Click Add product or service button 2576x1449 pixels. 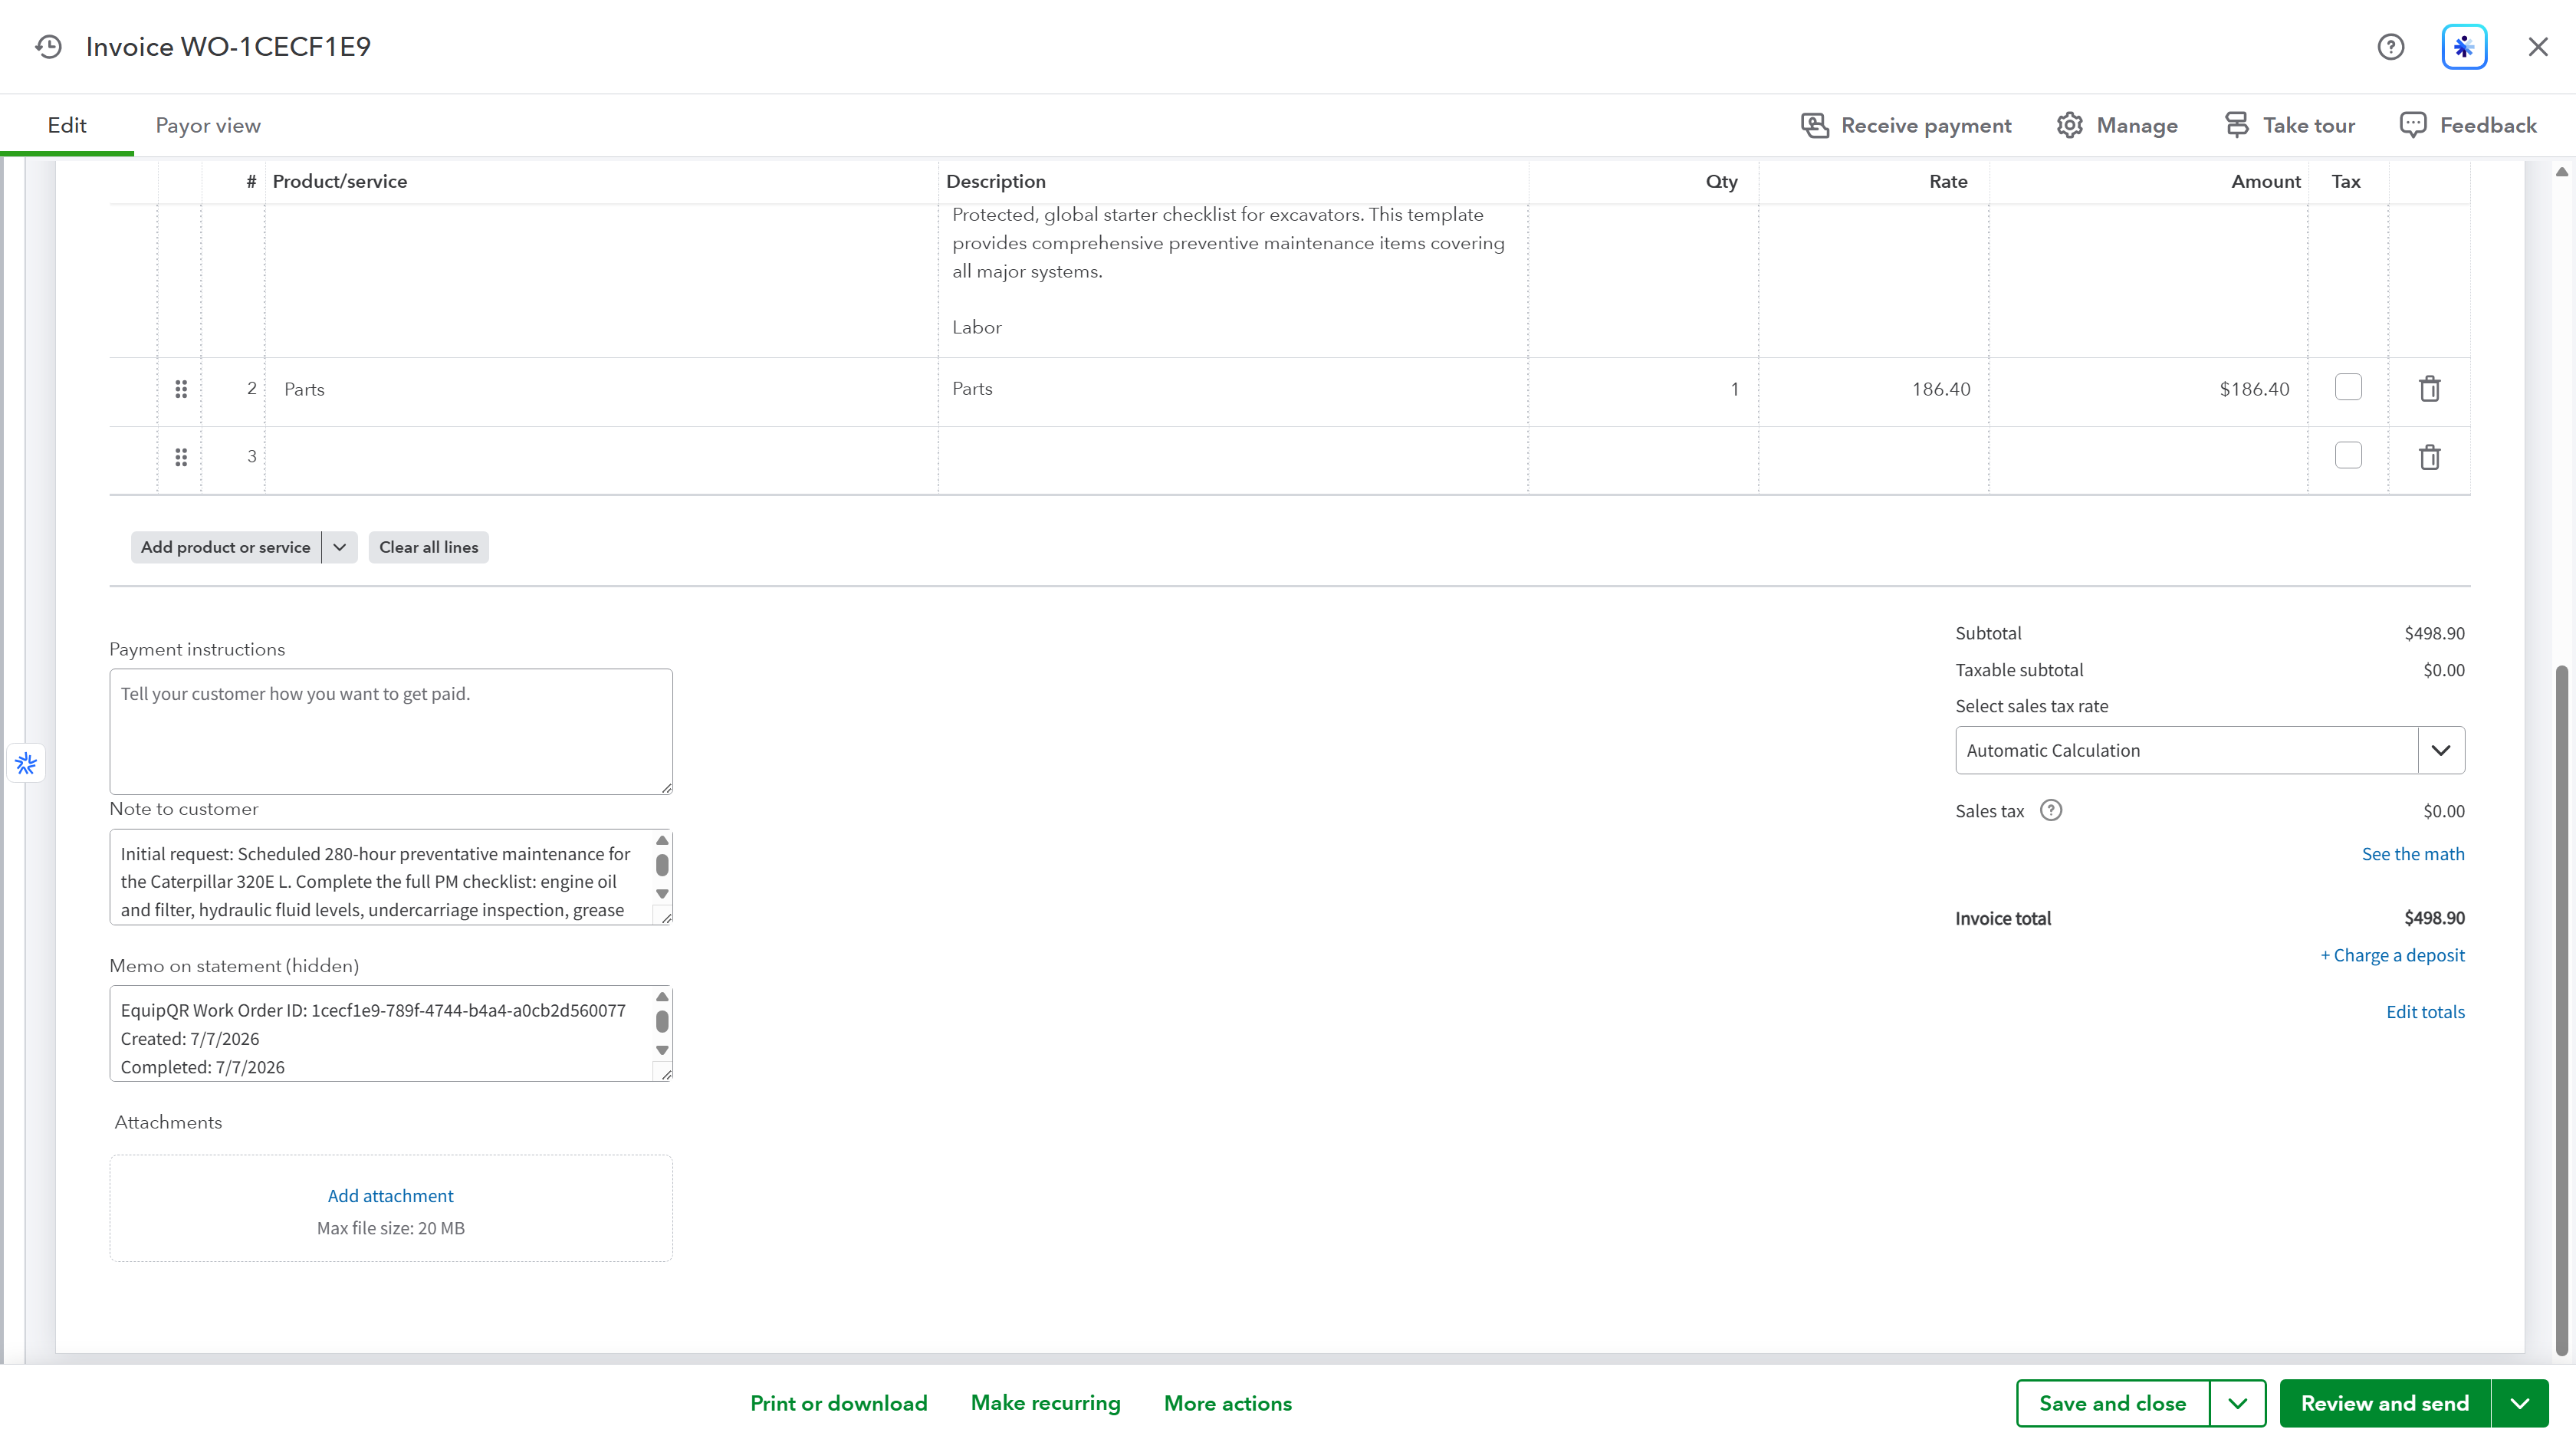pos(226,547)
